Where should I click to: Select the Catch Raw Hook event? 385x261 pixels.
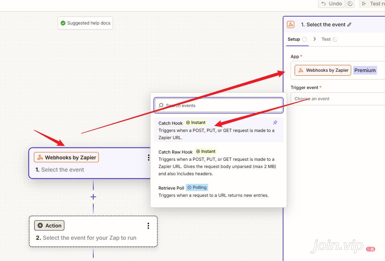pyautogui.click(x=219, y=163)
